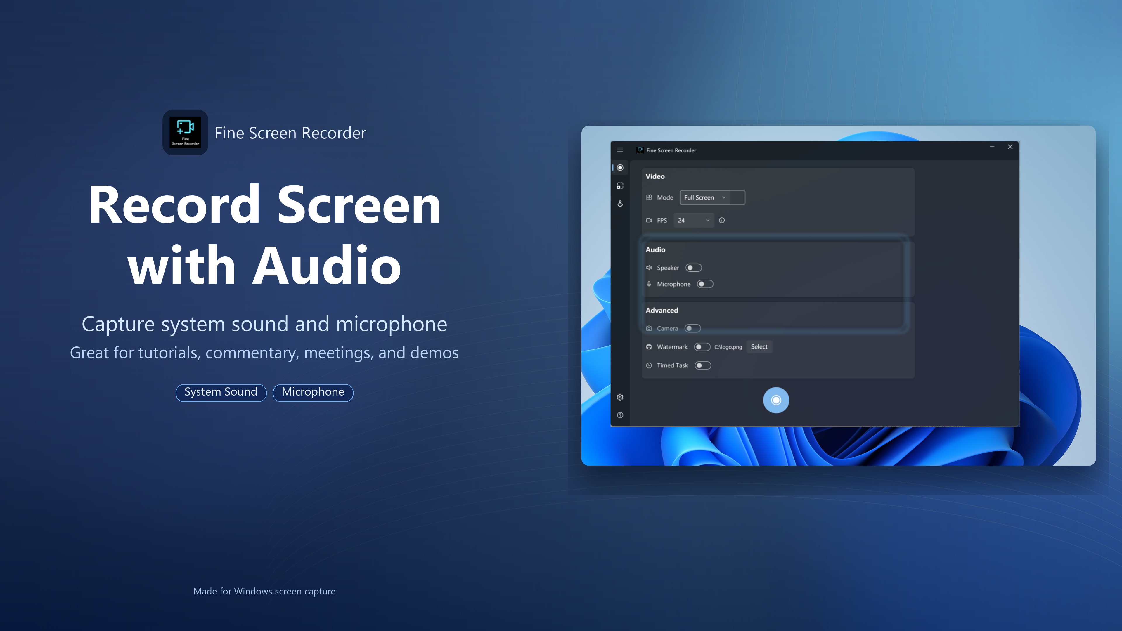Open the webcam person sidebar icon

(x=620, y=203)
